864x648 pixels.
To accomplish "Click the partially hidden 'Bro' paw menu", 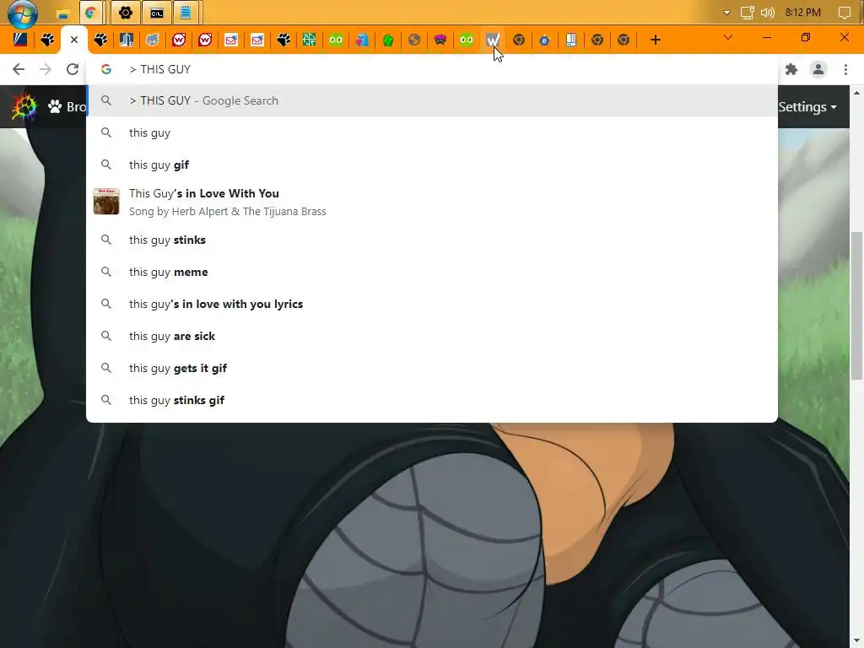I will pos(67,107).
